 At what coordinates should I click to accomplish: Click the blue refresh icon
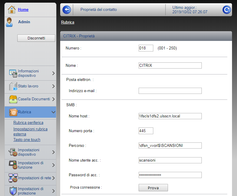pyautogui.click(x=226, y=10)
